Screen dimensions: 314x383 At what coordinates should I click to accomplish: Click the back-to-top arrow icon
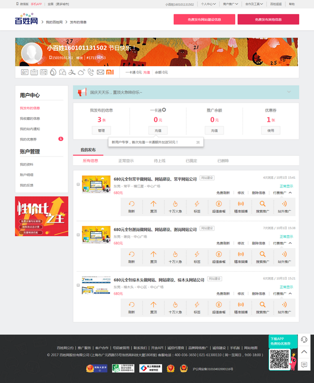tap(304, 352)
